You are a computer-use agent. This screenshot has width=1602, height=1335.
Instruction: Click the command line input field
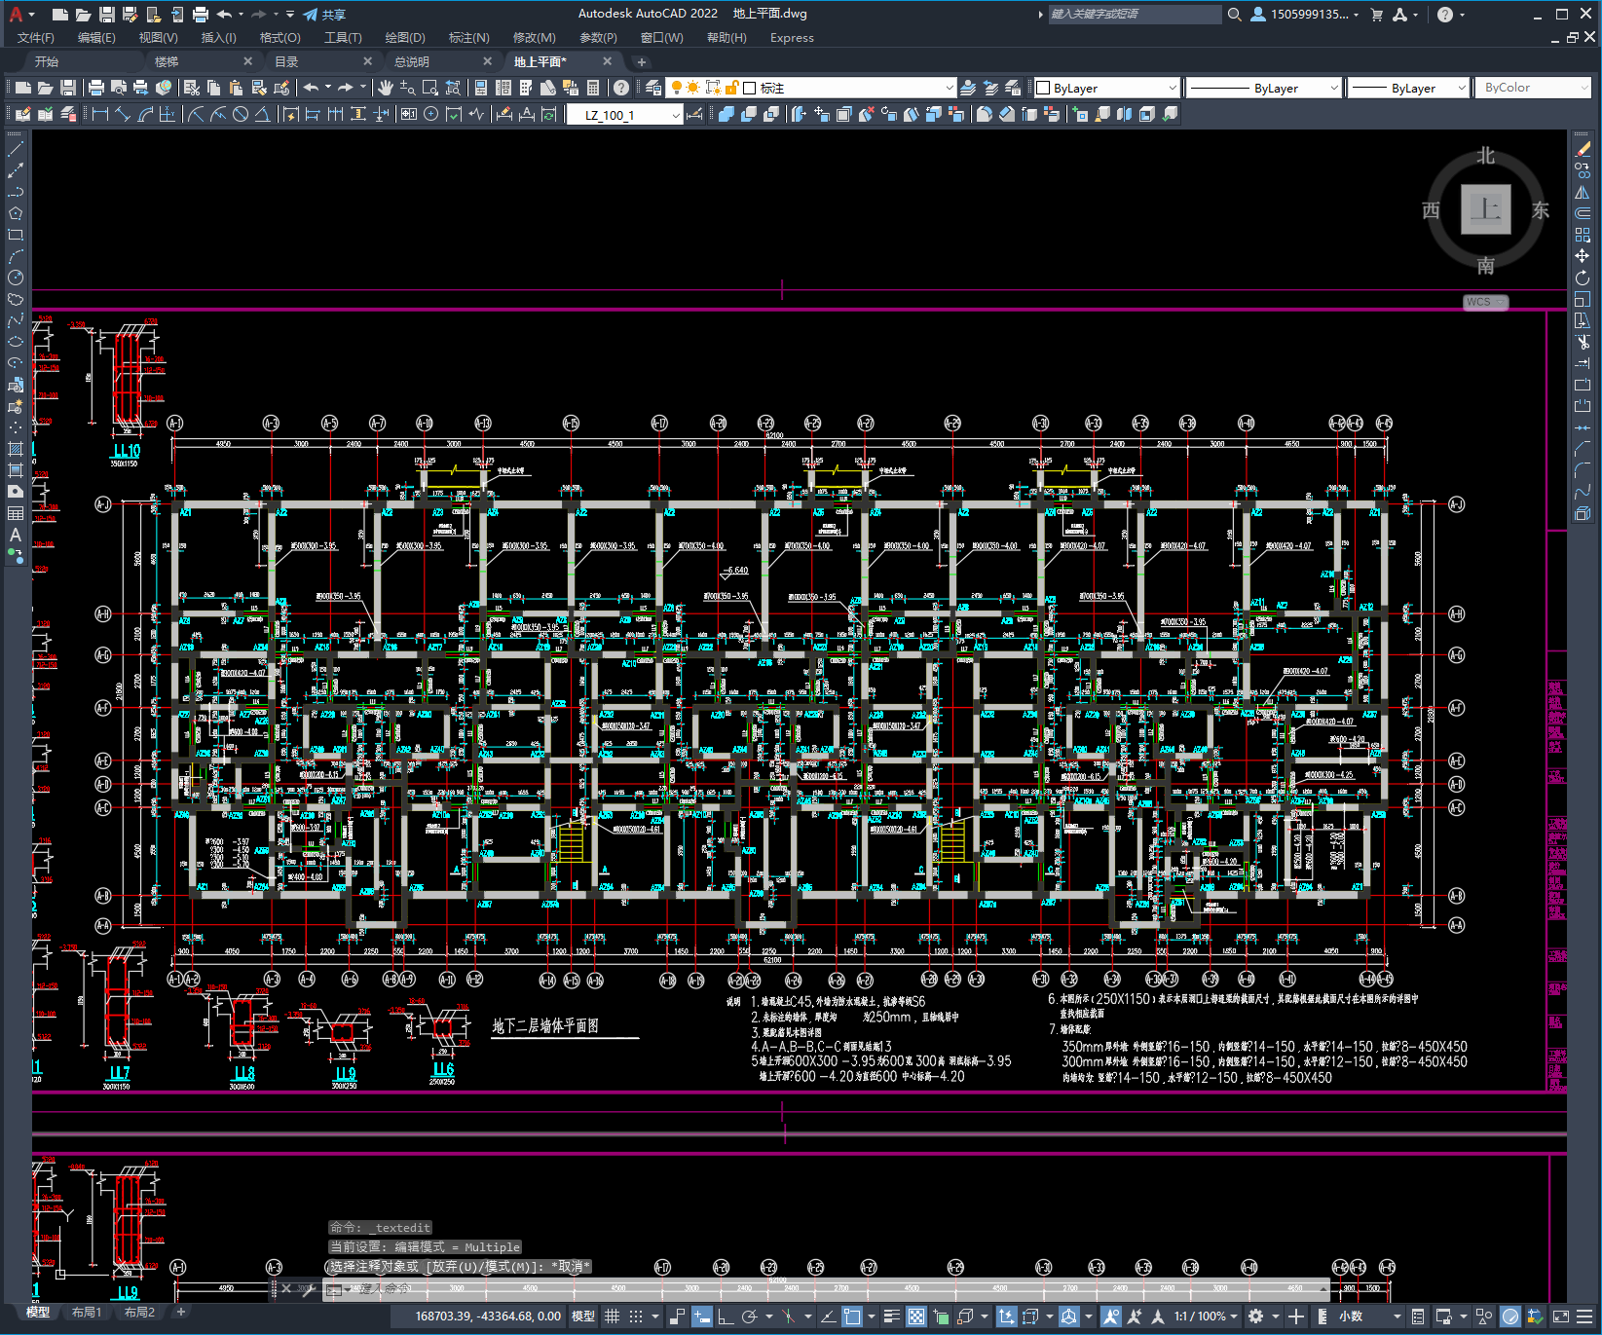point(824,1288)
